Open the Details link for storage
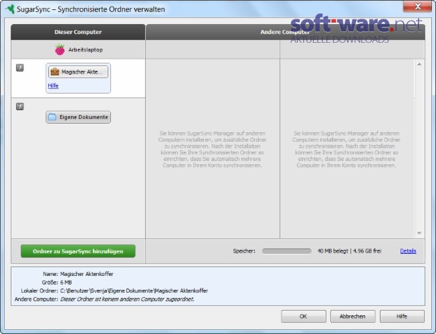The height and width of the screenshot is (334, 436). click(408, 251)
